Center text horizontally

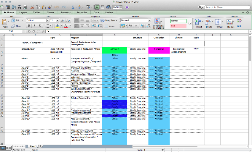[x=82, y=26]
